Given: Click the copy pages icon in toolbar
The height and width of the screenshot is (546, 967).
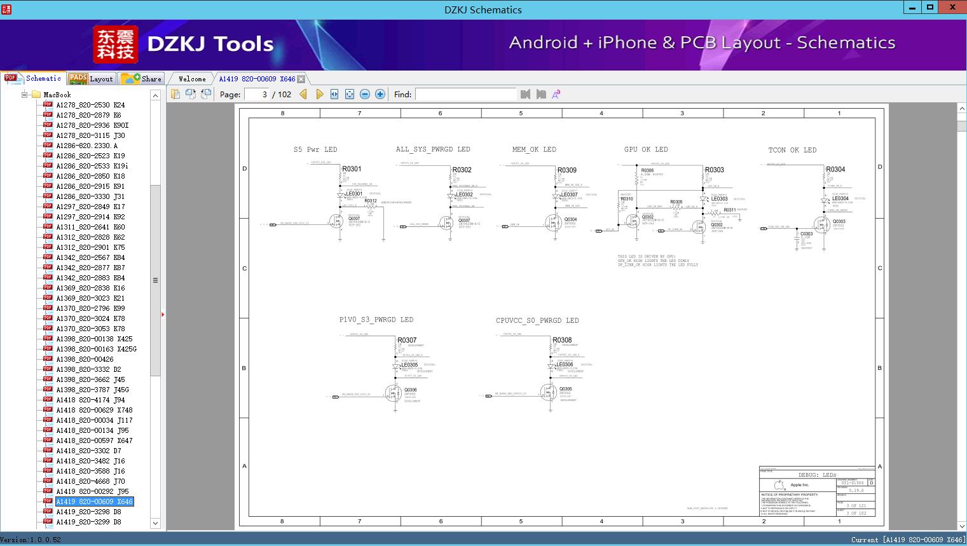Looking at the screenshot, I should click(x=175, y=94).
